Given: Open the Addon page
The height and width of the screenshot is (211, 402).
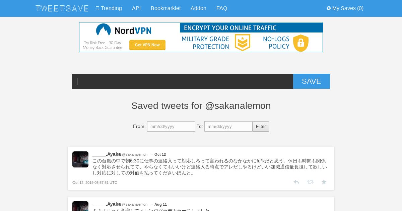Looking at the screenshot, I should click(198, 8).
